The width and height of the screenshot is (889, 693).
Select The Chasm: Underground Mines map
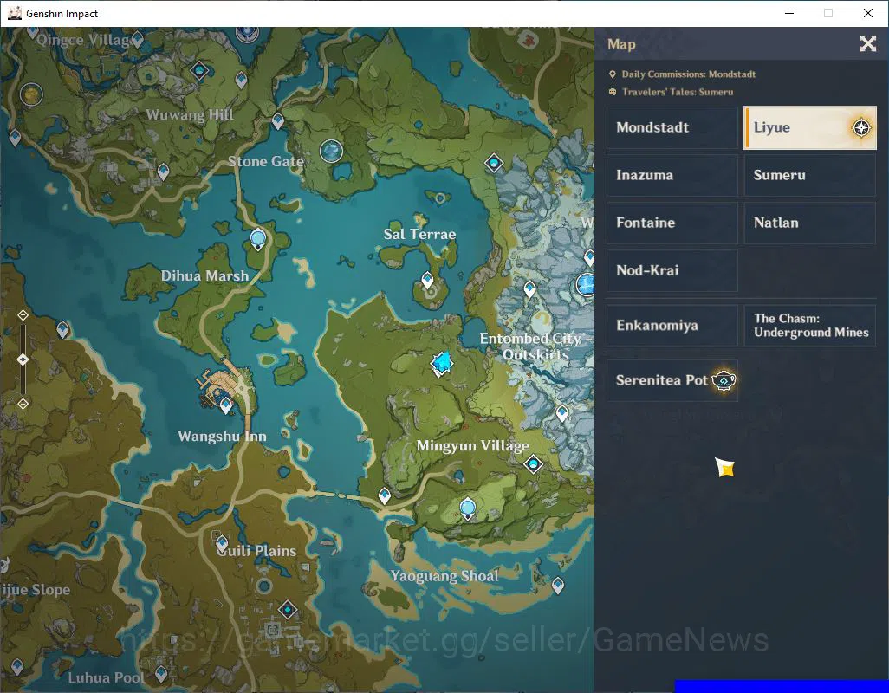point(809,325)
